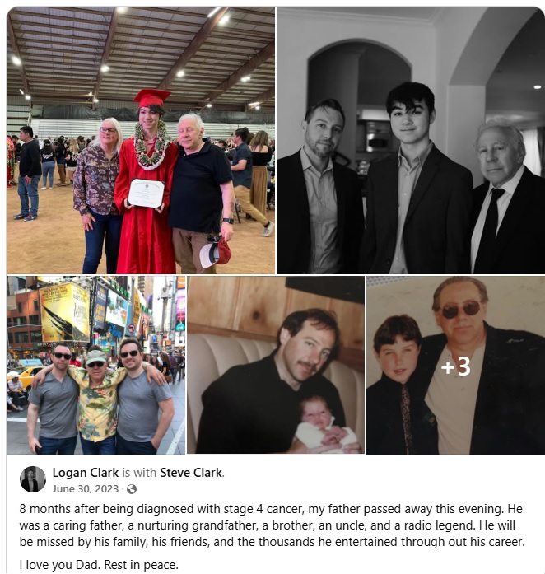The image size is (545, 574).
Task: Open the Times Square group photo
Action: pyautogui.click(x=95, y=365)
